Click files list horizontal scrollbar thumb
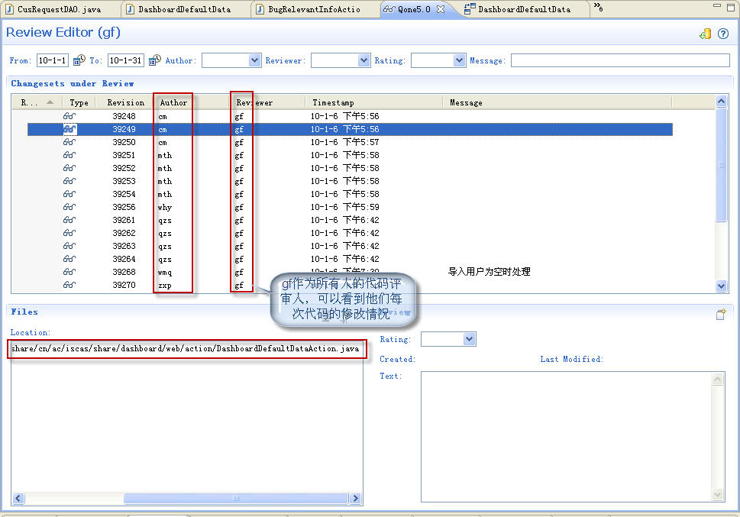The width and height of the screenshot is (740, 517). point(236,498)
